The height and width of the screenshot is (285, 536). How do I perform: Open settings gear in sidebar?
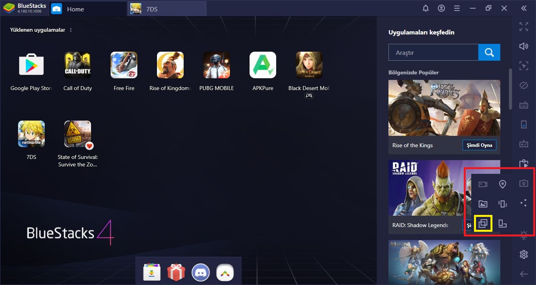point(524,254)
